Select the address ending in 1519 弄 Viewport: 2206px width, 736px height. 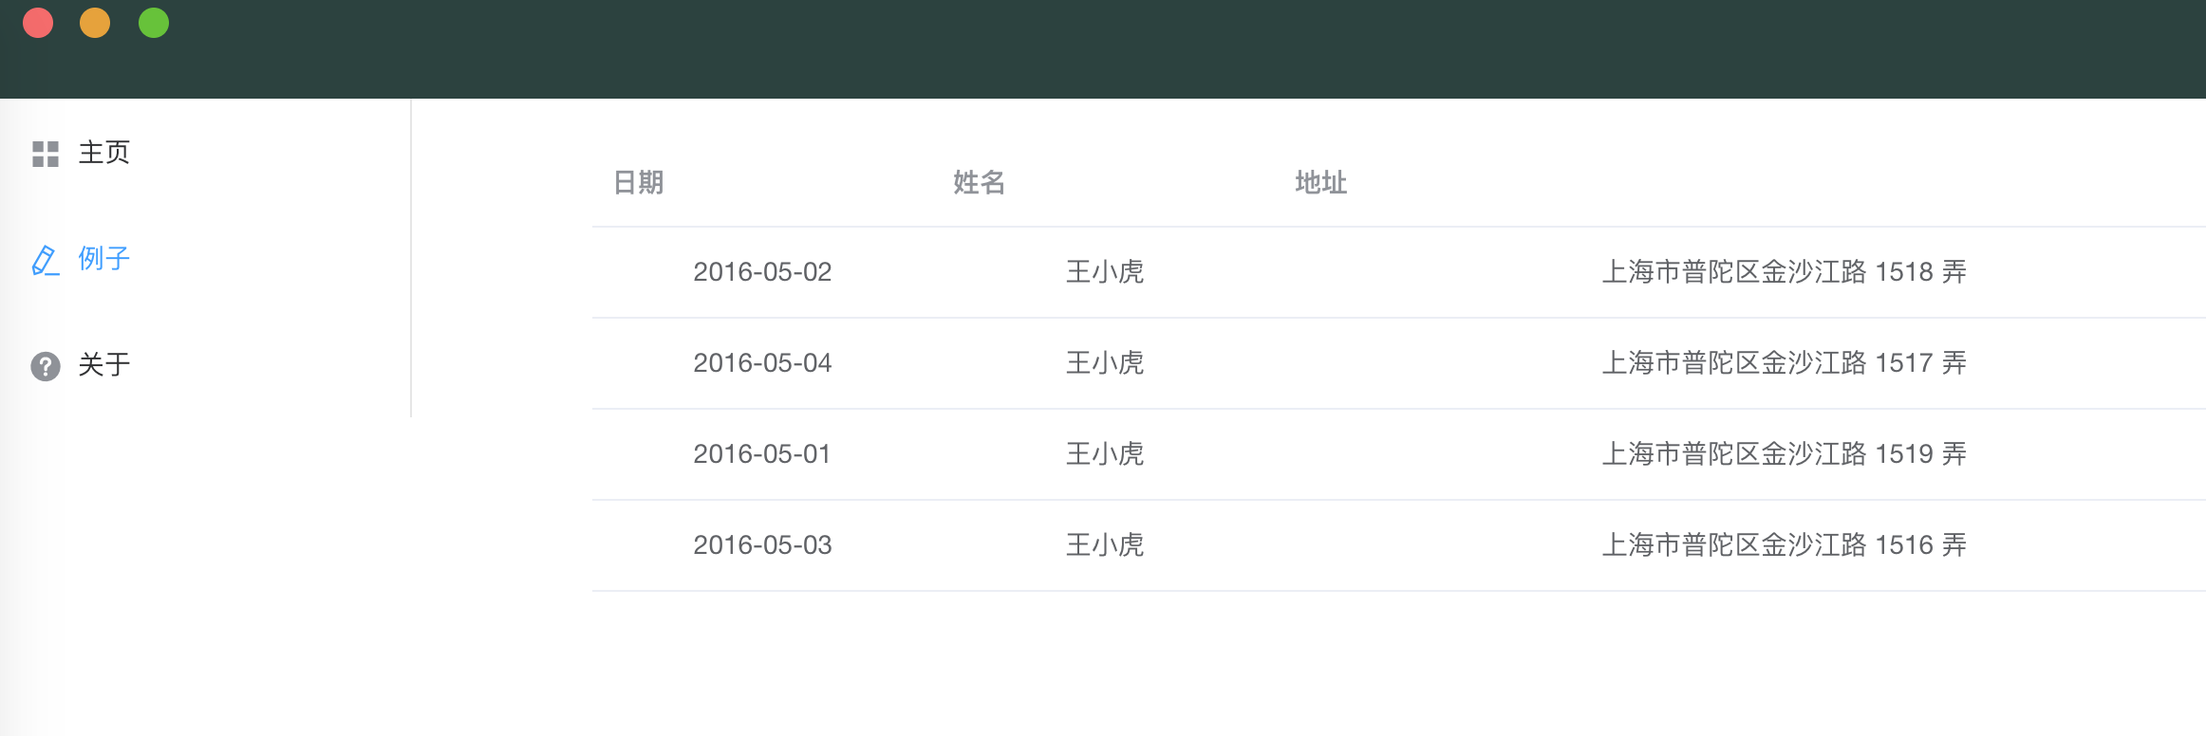pyautogui.click(x=1784, y=454)
